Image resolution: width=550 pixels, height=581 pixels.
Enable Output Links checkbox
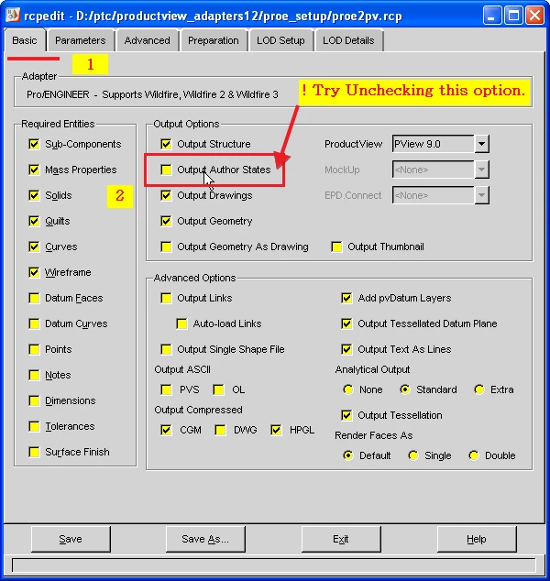[x=166, y=298]
